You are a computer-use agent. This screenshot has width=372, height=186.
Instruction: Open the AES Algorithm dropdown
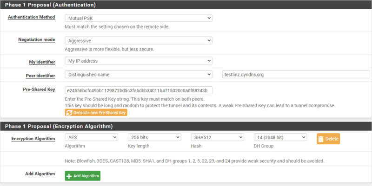(91, 137)
